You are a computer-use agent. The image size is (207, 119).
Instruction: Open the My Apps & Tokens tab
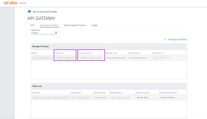tap(49, 25)
